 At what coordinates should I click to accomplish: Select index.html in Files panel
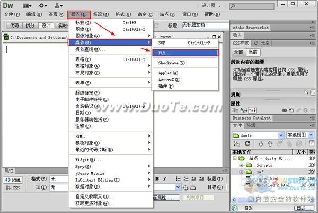[x=267, y=178]
